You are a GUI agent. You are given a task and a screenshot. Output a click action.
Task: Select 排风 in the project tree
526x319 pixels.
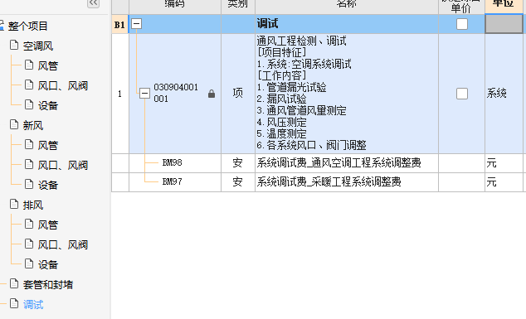pos(33,205)
